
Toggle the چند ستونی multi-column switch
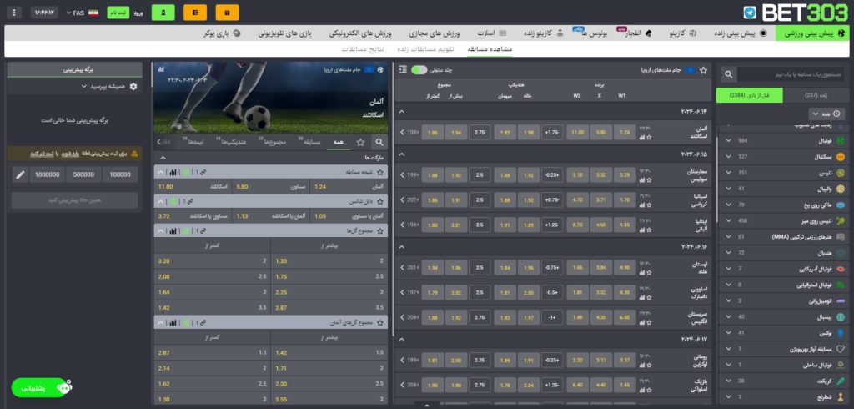tap(419, 71)
